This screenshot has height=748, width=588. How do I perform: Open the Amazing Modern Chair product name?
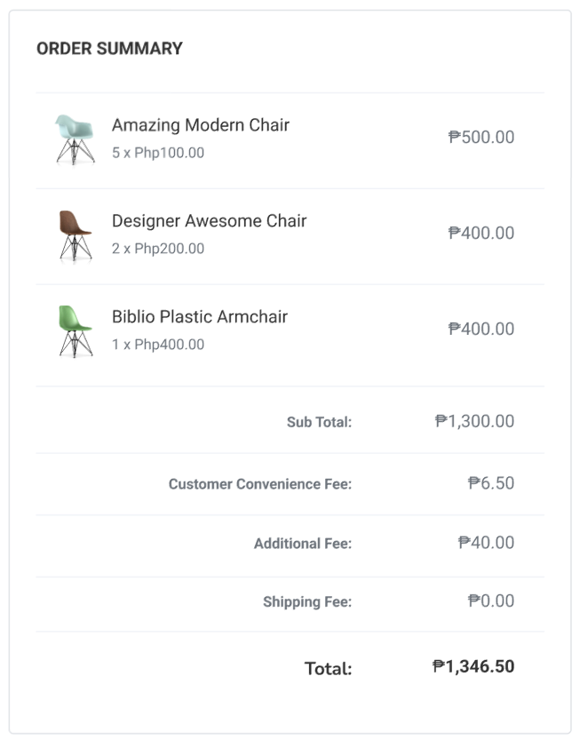(x=201, y=125)
